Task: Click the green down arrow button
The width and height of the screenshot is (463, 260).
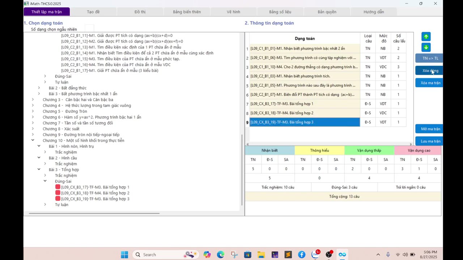Action: point(426,47)
